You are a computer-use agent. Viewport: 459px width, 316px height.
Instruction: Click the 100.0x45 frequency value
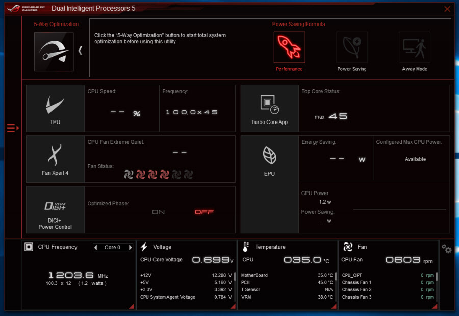point(192,112)
